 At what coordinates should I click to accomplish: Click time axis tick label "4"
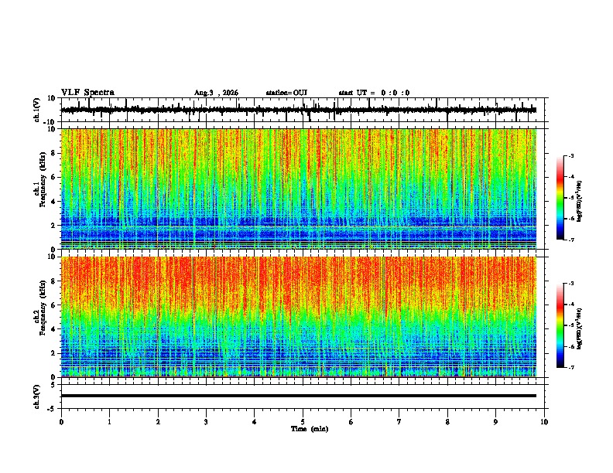(x=255, y=422)
